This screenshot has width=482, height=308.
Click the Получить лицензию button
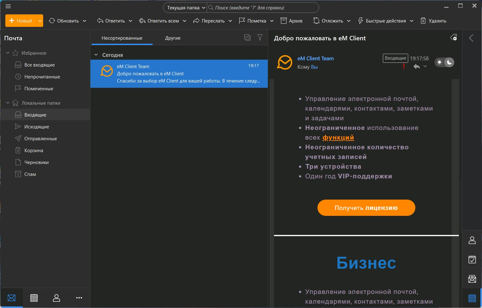[366, 208]
